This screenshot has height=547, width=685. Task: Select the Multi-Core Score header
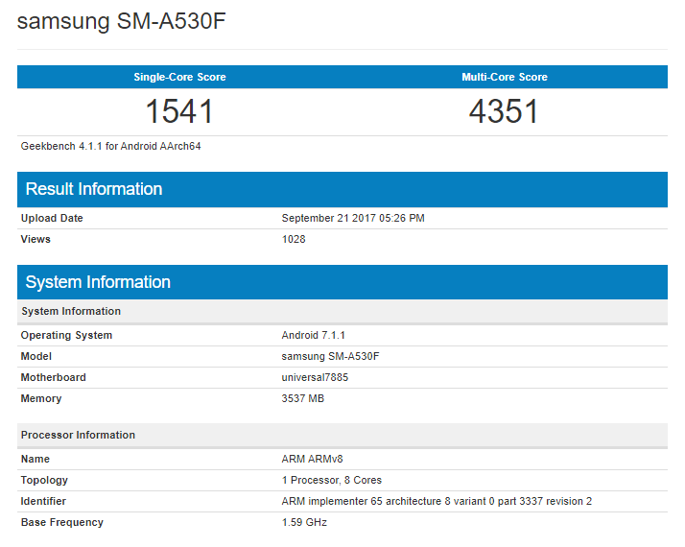tap(504, 77)
